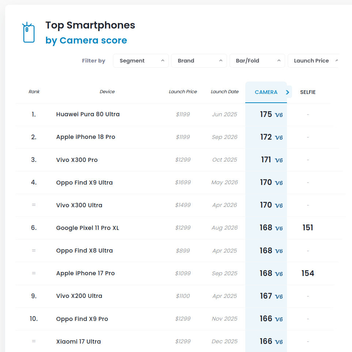
Task: Open the Vivo X300 Ultra entry
Action: [79, 205]
